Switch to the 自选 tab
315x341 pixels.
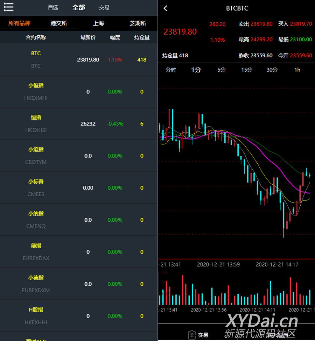coord(53,7)
